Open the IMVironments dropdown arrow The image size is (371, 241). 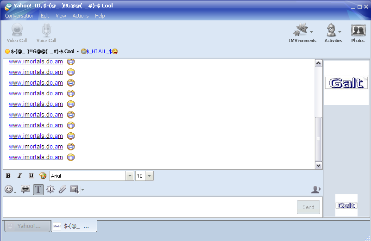pyautogui.click(x=312, y=31)
